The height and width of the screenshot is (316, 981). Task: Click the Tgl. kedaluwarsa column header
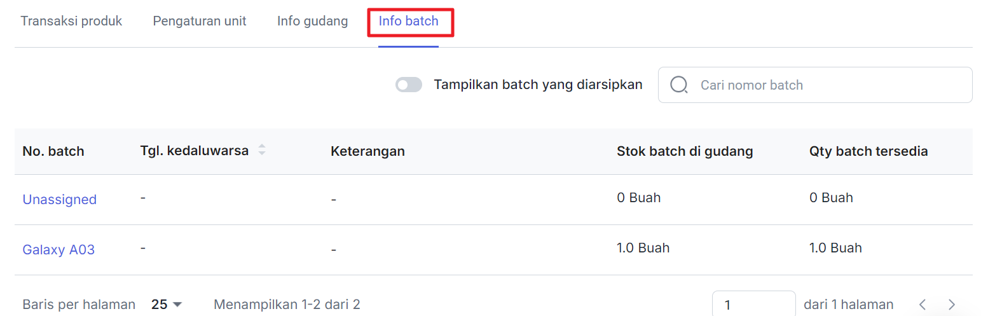pos(194,151)
